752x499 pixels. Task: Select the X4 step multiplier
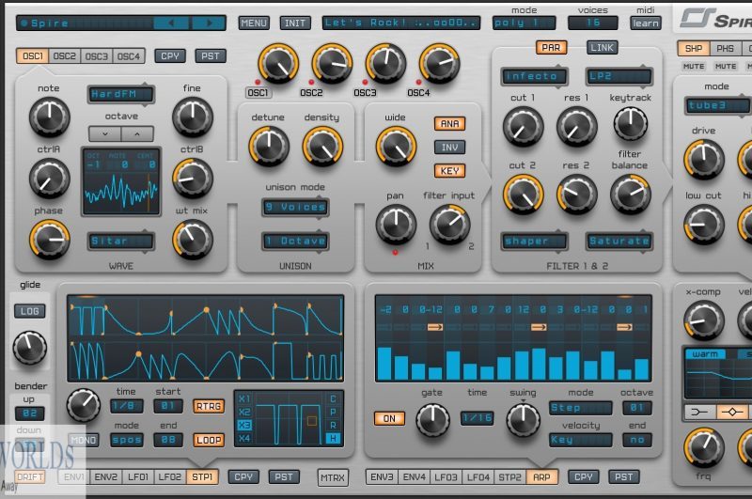[x=244, y=438]
